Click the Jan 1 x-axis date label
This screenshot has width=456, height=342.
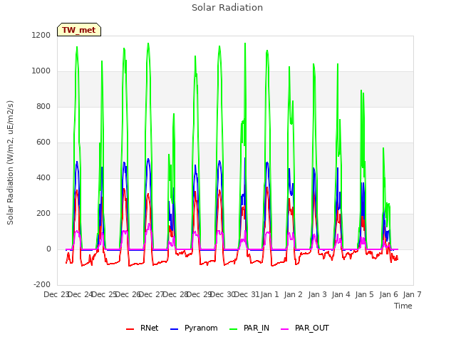coord(270,294)
